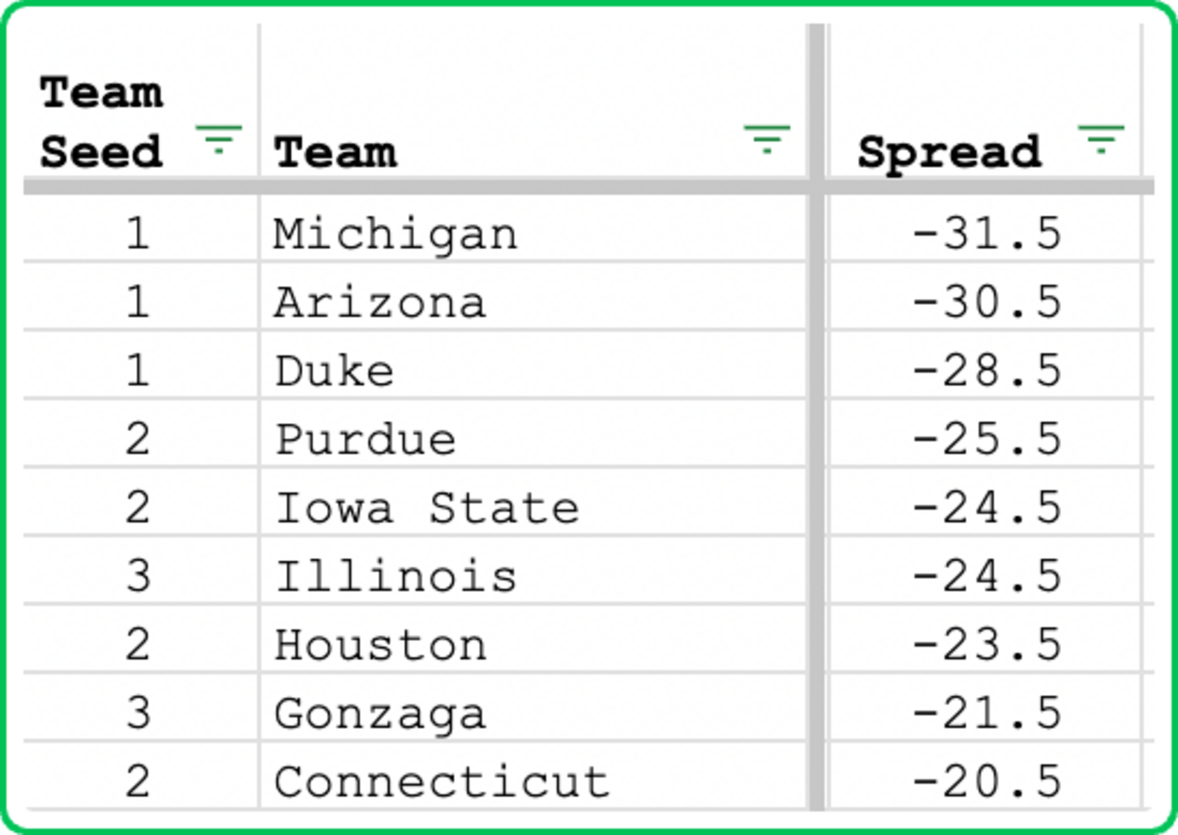Select the Gonzaga team cell
Screen dimensions: 1178x835
[x=380, y=713]
